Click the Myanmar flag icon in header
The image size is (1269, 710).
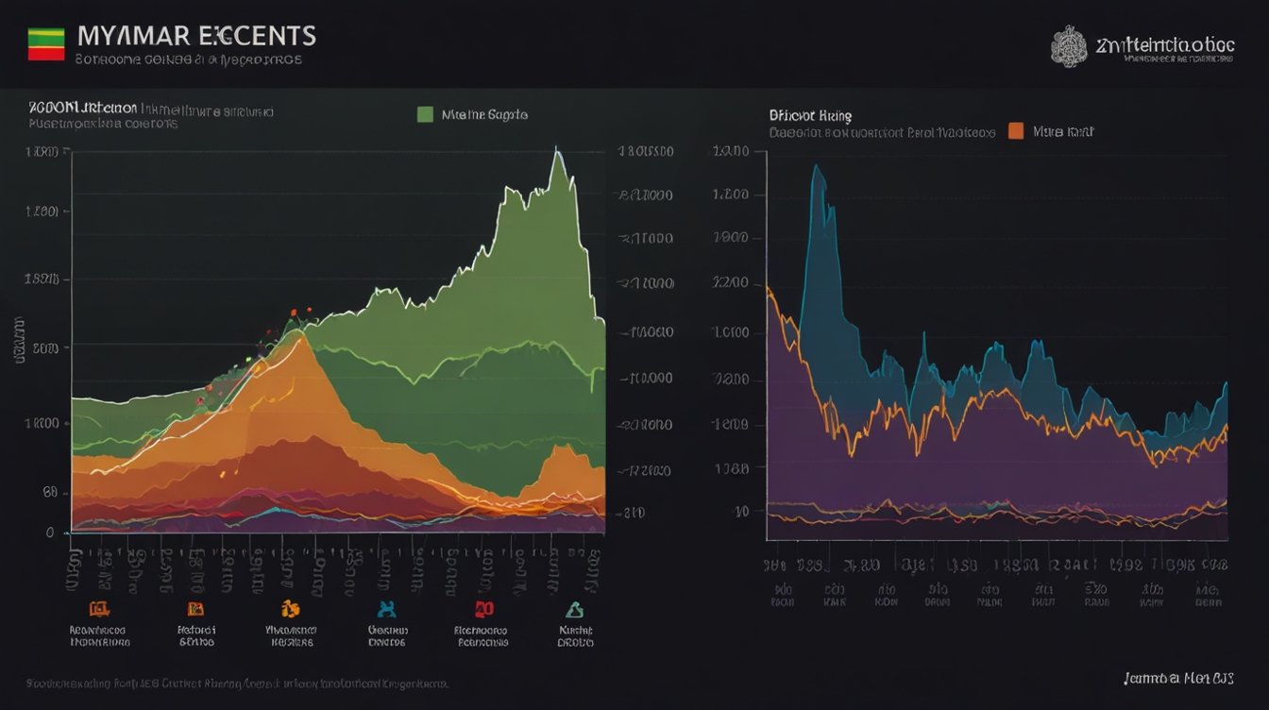tap(46, 43)
